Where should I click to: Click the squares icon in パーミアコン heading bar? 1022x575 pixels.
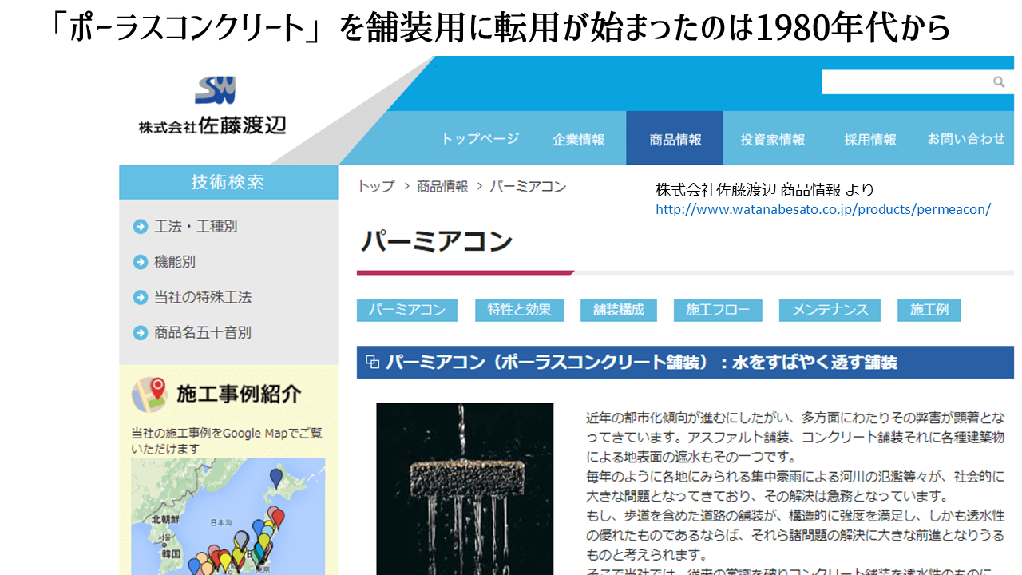tap(372, 362)
